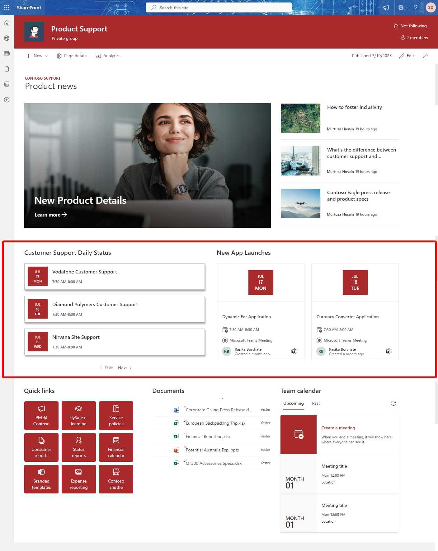438x551 pixels.
Task: Open Financial Reporting.xlsx
Action: 208,437
